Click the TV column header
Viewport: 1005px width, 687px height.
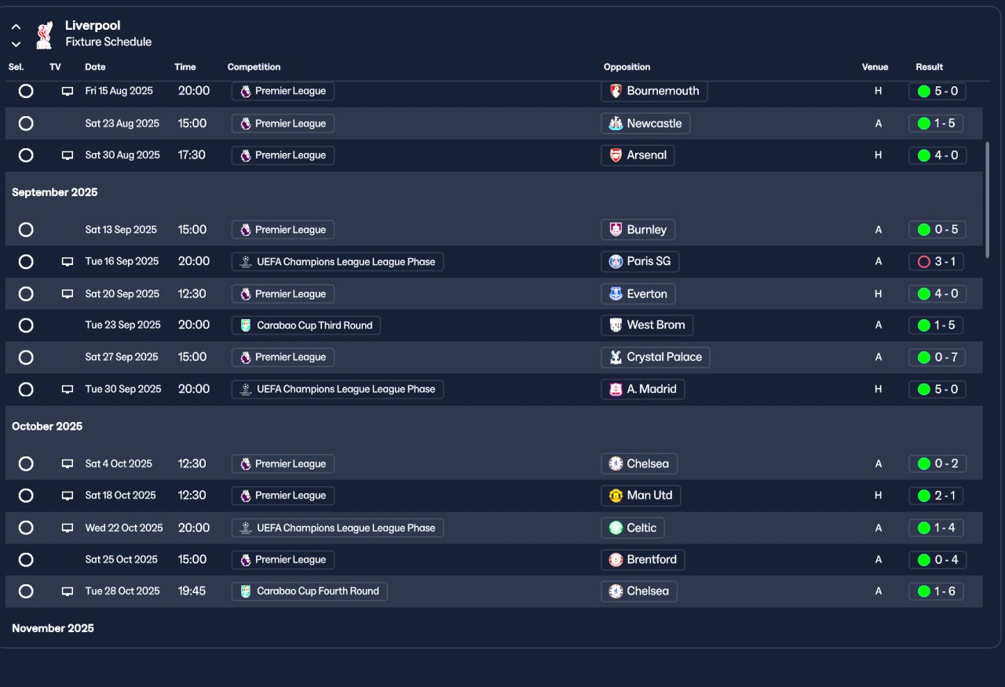[x=55, y=67]
